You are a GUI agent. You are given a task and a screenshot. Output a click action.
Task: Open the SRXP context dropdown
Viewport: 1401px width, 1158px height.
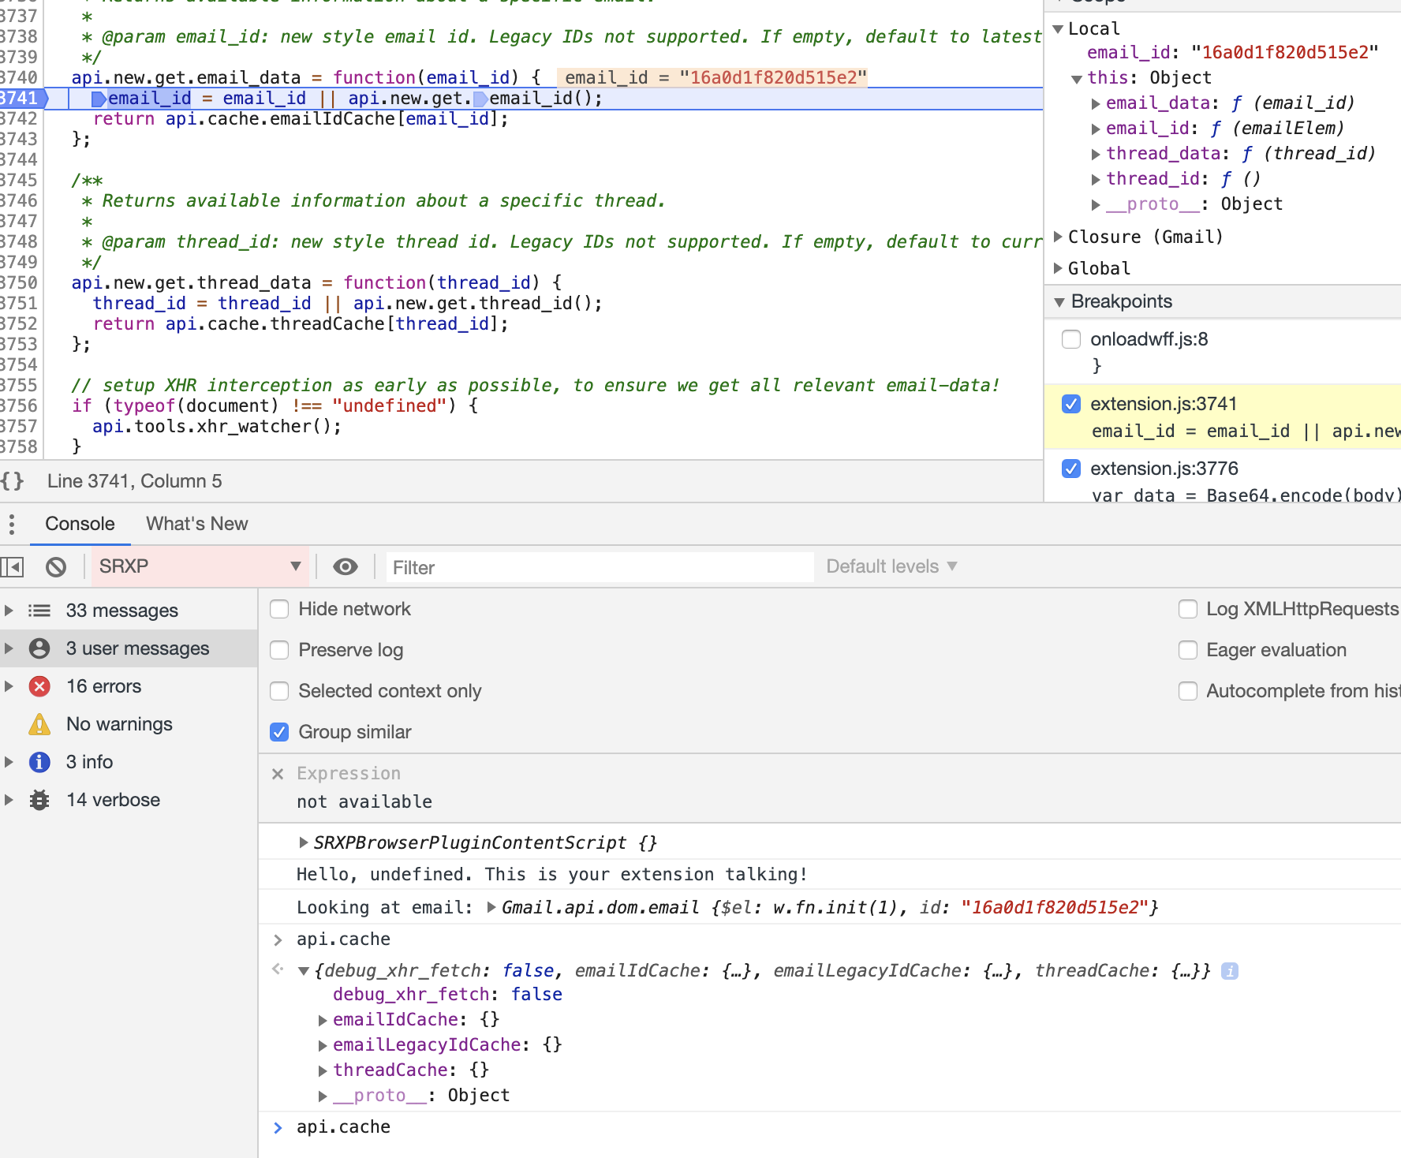pos(200,566)
